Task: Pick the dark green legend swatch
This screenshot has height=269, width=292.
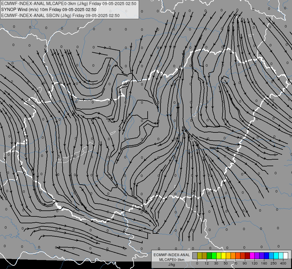Action: pyautogui.click(x=209, y=256)
